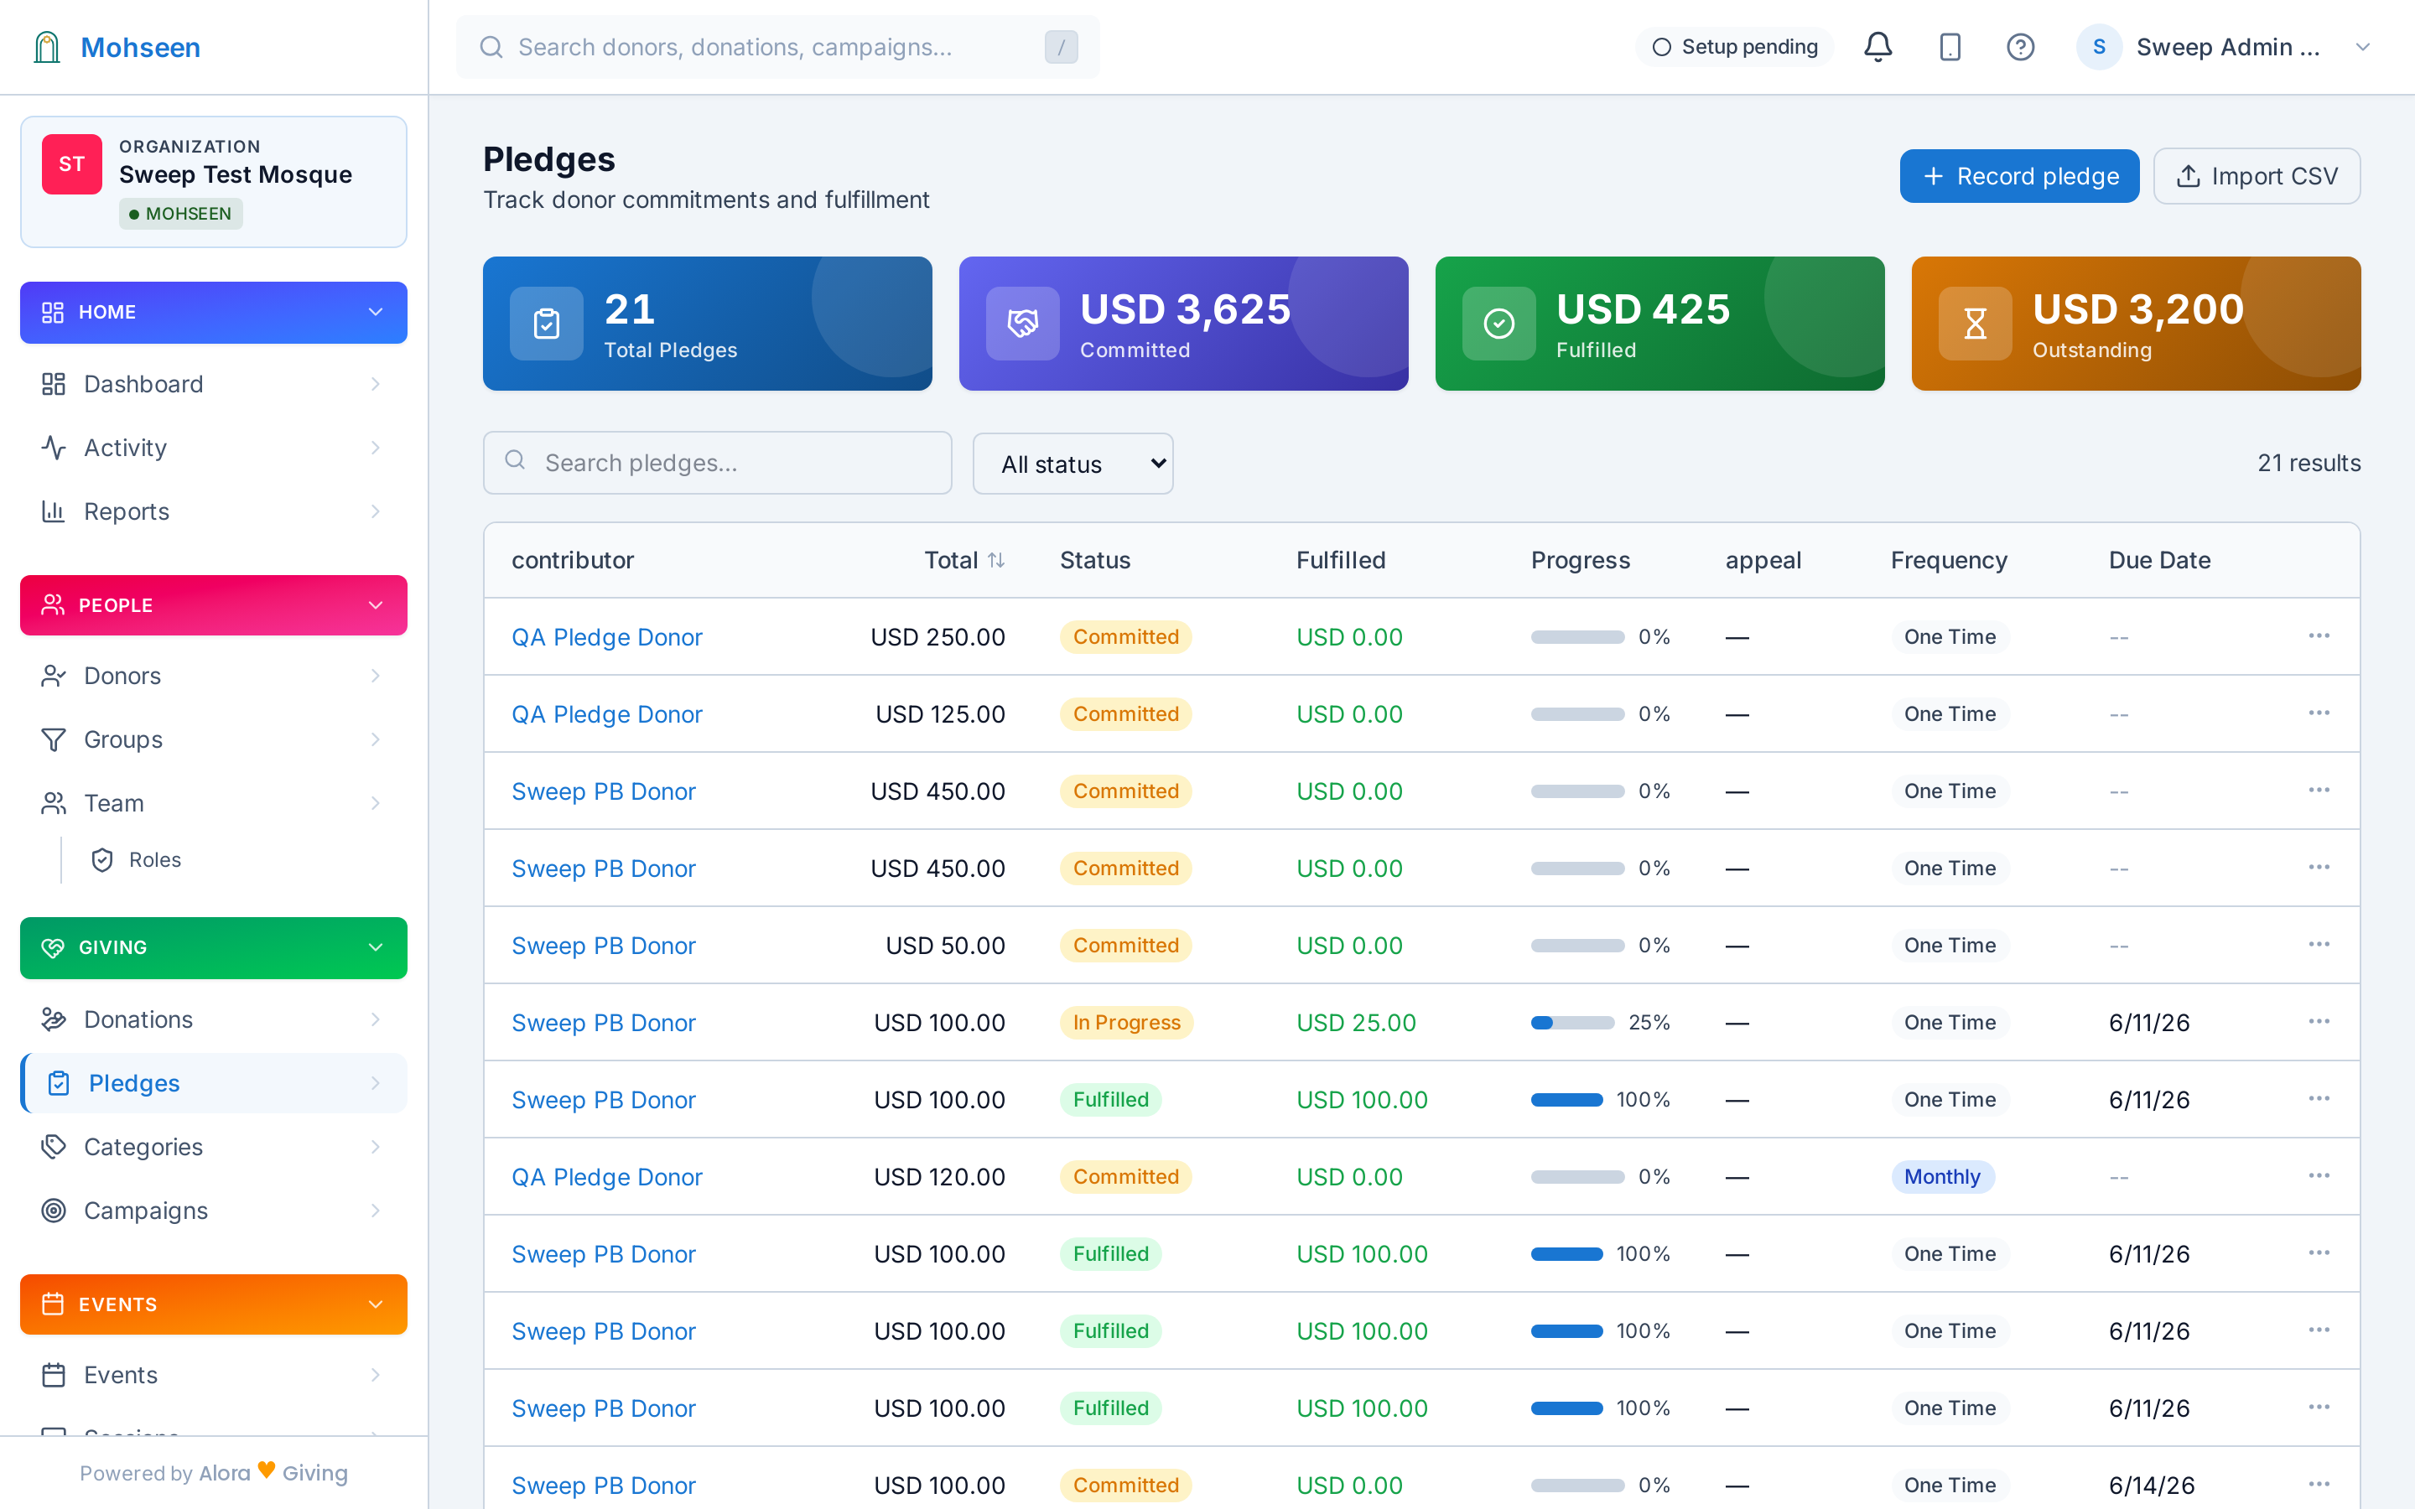Image resolution: width=2415 pixels, height=1509 pixels.
Task: Click the mobile device icon in header
Action: [x=1949, y=47]
